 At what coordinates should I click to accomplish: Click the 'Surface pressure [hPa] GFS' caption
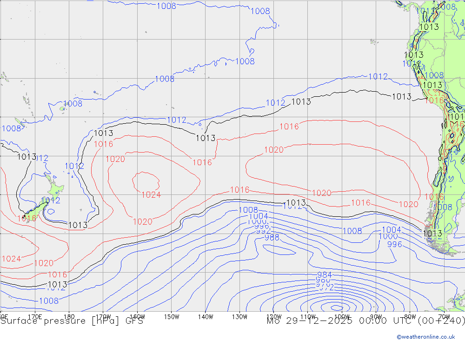[72, 321]
